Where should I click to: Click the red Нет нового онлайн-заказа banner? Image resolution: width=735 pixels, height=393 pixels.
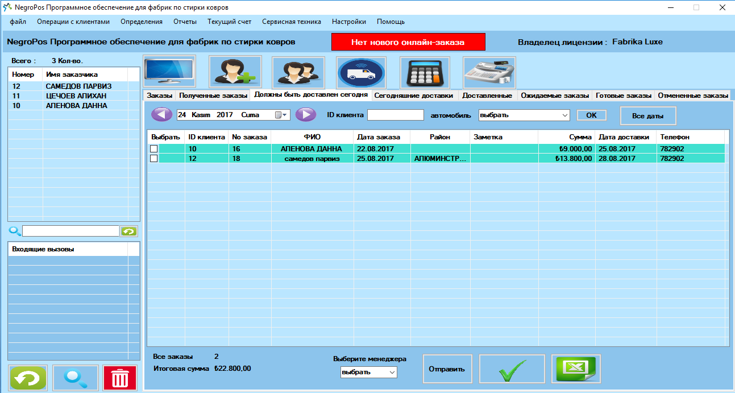[408, 42]
